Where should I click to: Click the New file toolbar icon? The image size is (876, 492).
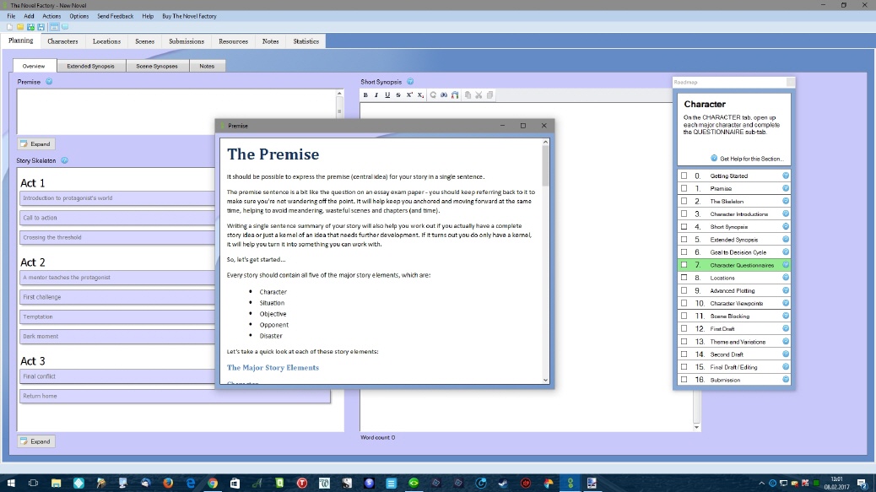[x=9, y=27]
